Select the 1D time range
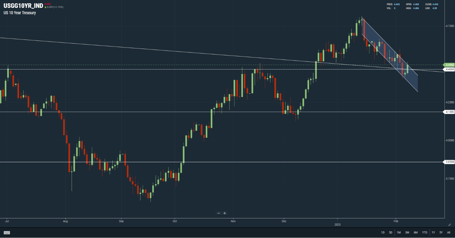 383,233
